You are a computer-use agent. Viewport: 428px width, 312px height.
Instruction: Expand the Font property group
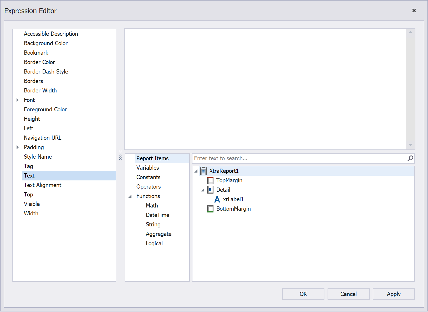click(x=18, y=100)
